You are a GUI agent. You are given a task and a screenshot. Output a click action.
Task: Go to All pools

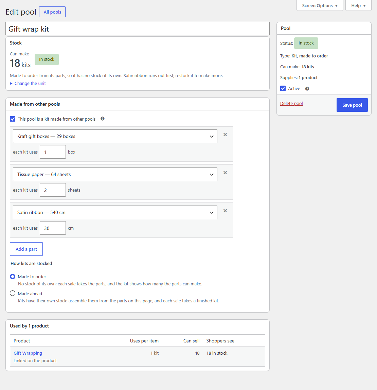click(x=52, y=12)
